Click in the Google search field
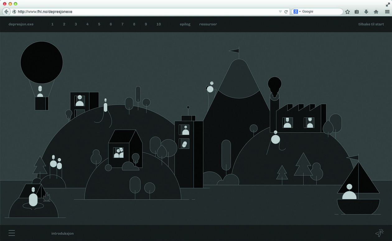The width and height of the screenshot is (392, 241). click(x=320, y=12)
